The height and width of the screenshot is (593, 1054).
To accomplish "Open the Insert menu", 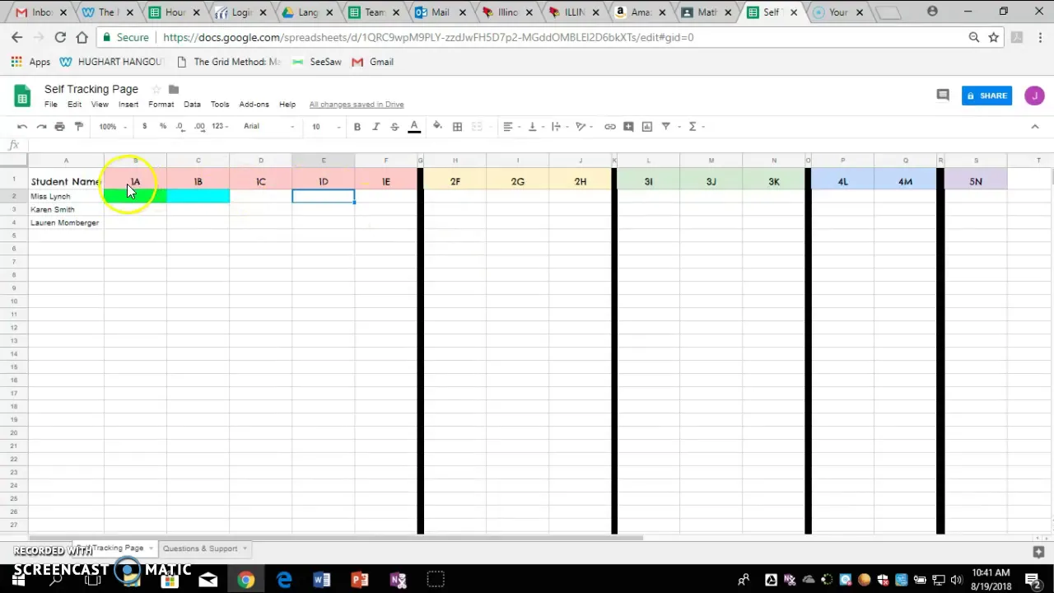I will tap(128, 105).
